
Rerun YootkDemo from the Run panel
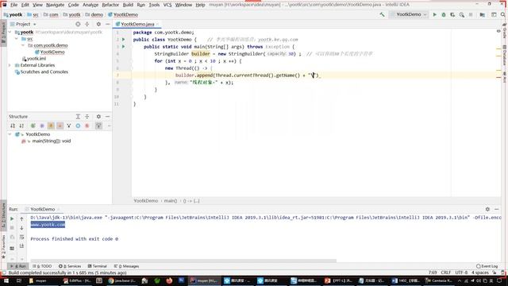[x=12, y=219]
